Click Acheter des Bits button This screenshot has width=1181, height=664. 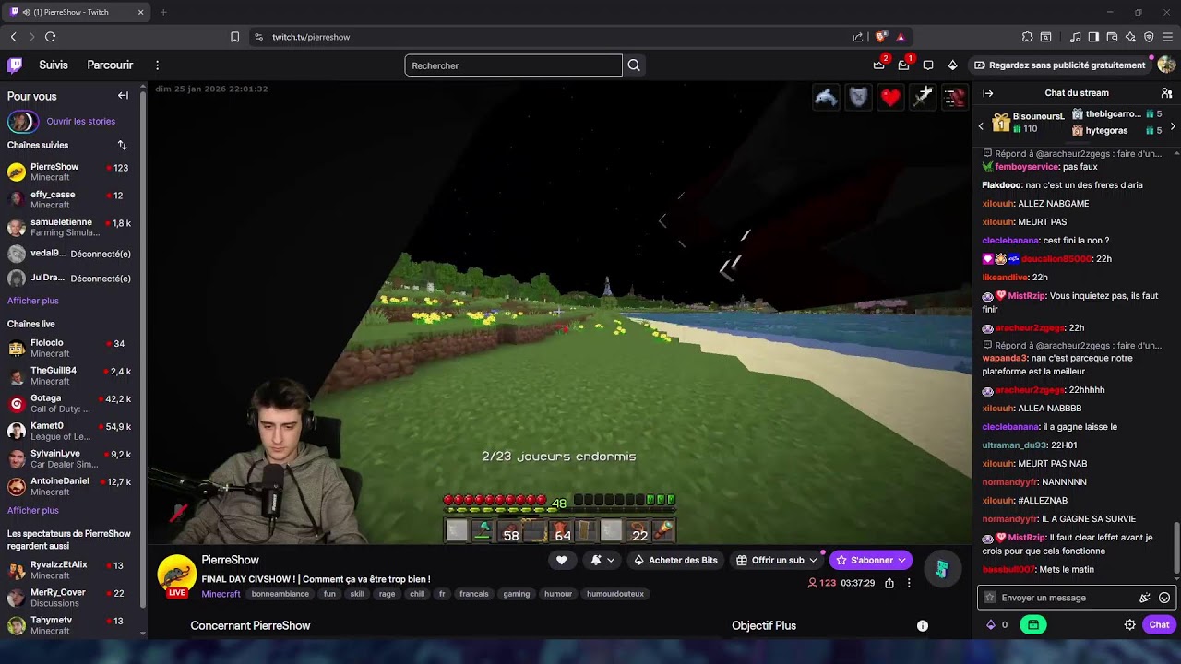click(x=674, y=560)
